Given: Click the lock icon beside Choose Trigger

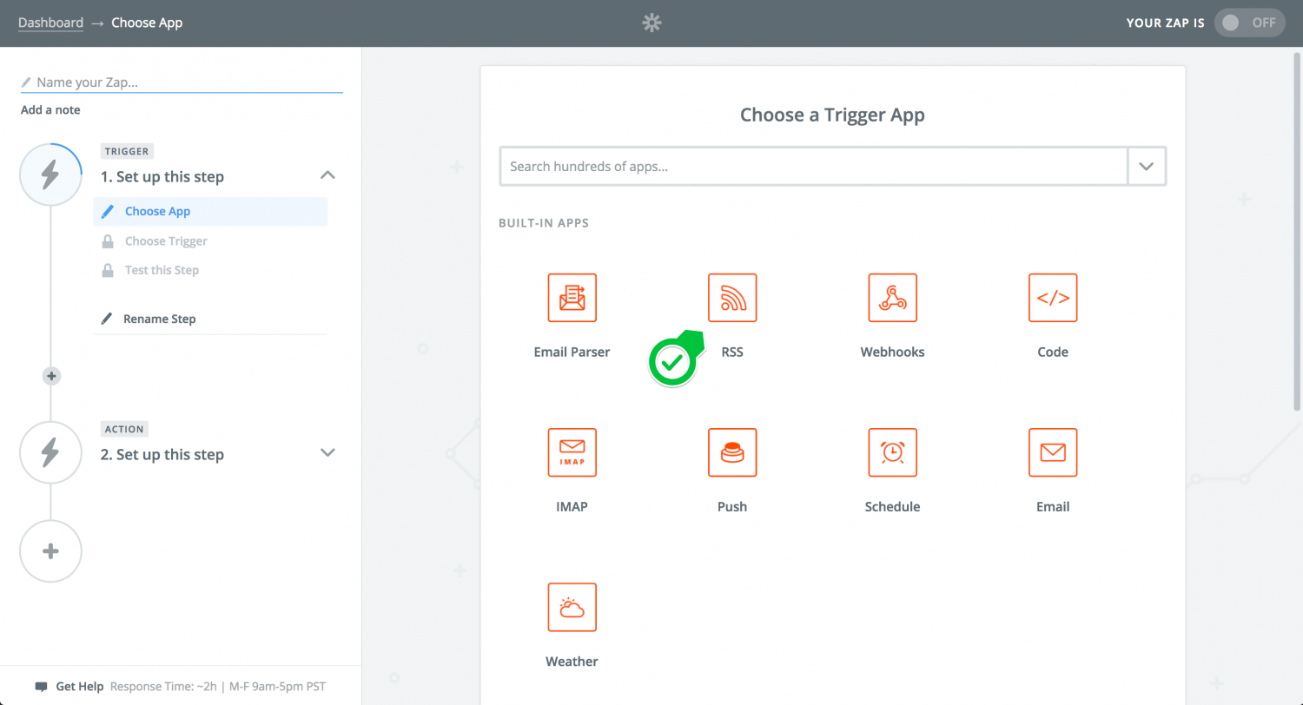Looking at the screenshot, I should click(108, 241).
